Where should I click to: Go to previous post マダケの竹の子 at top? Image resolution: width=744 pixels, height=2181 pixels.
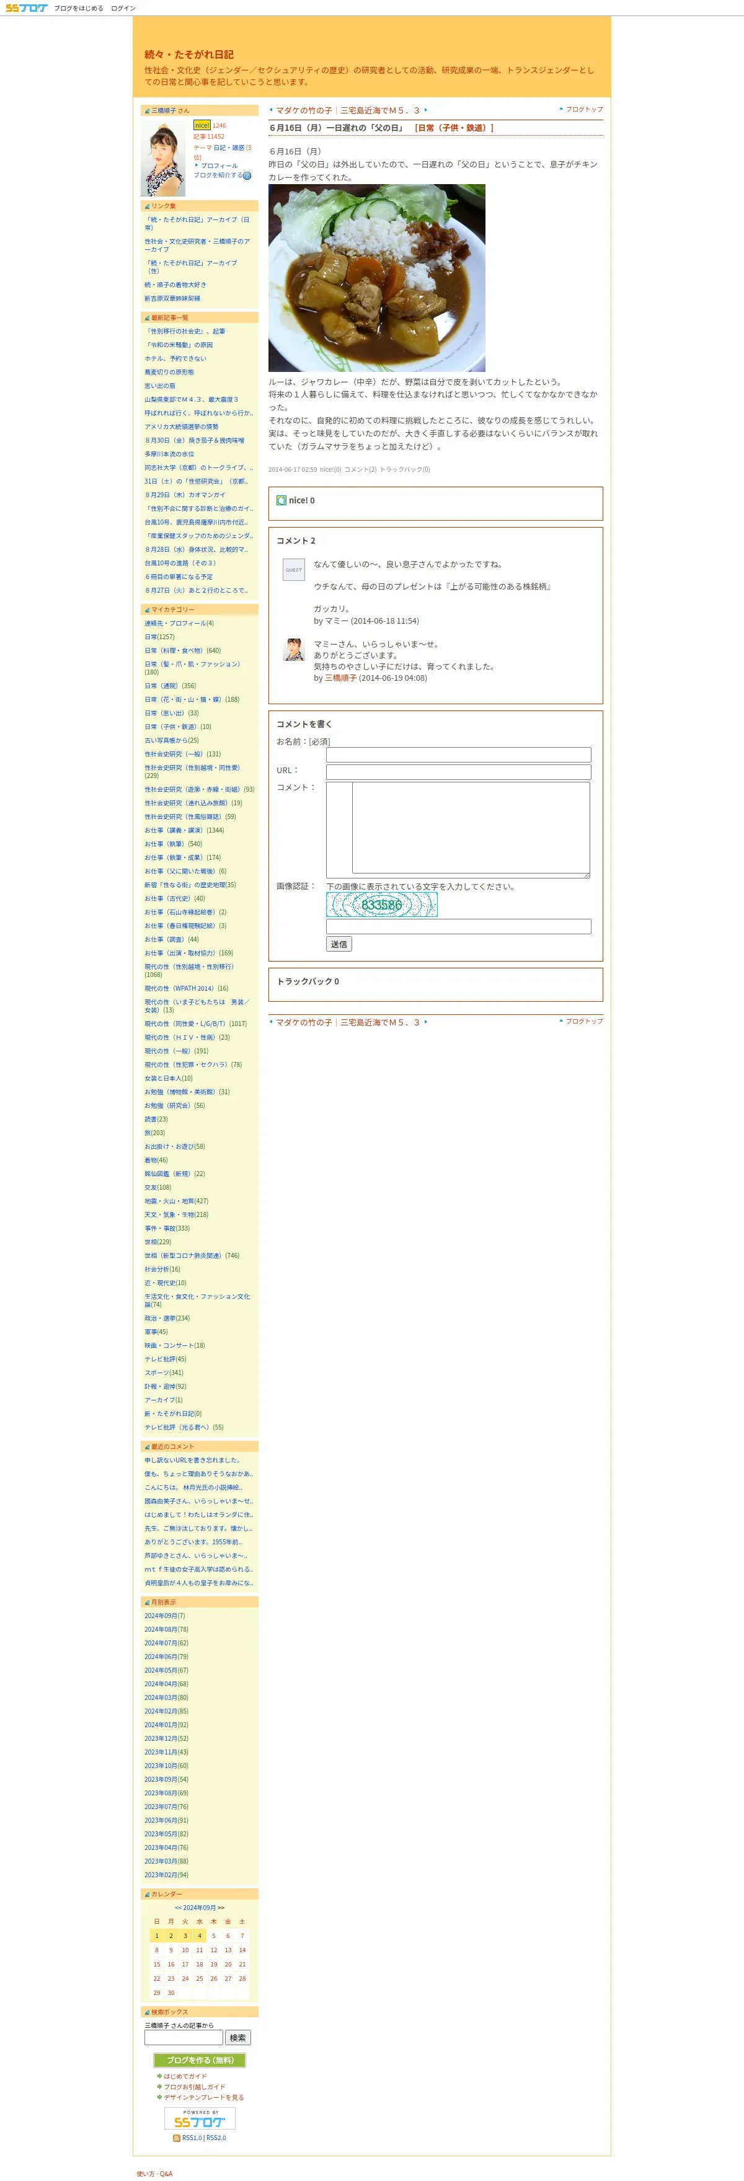tap(304, 110)
